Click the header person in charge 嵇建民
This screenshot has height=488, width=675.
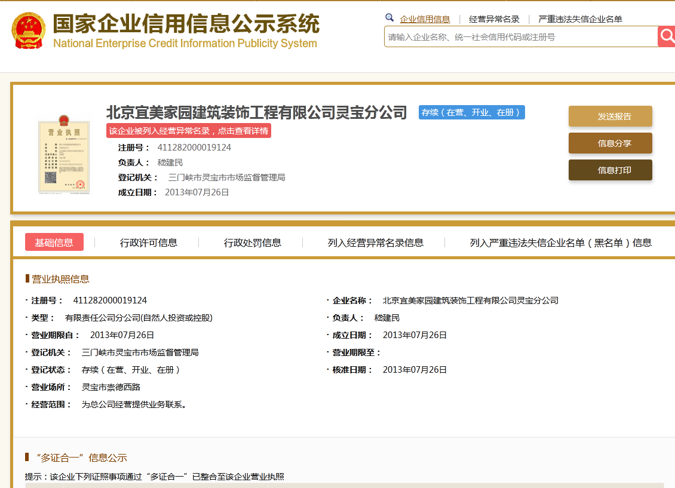click(170, 162)
